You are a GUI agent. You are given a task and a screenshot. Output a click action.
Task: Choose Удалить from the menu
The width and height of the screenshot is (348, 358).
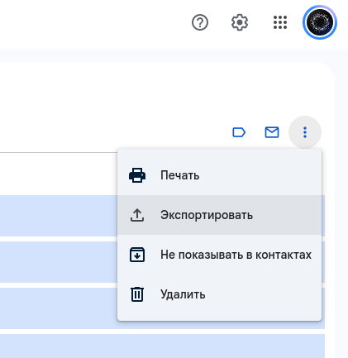tap(219, 294)
